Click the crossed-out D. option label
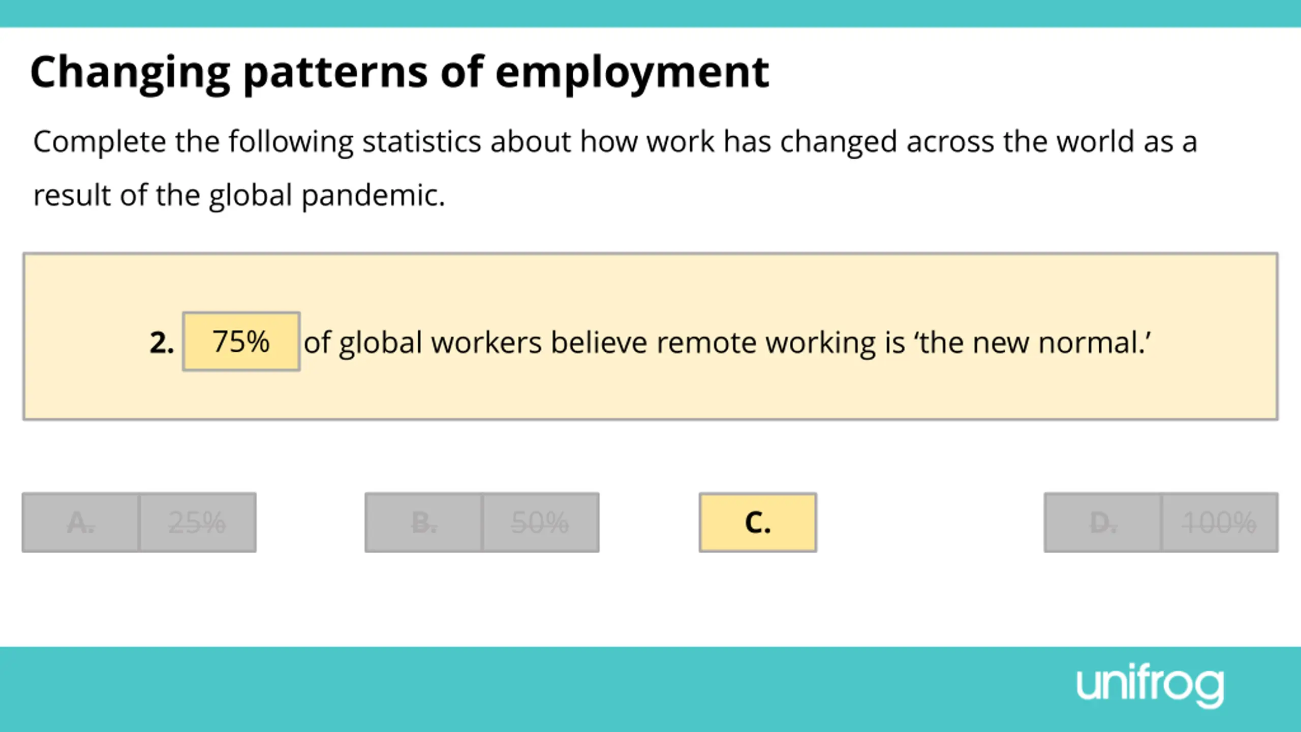1301x732 pixels. (1103, 523)
